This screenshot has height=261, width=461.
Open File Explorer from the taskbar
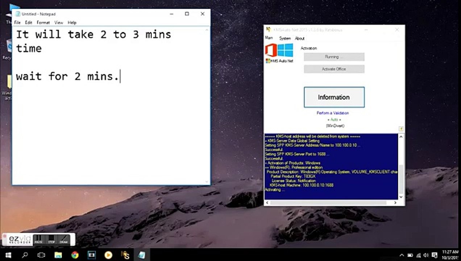(58, 255)
